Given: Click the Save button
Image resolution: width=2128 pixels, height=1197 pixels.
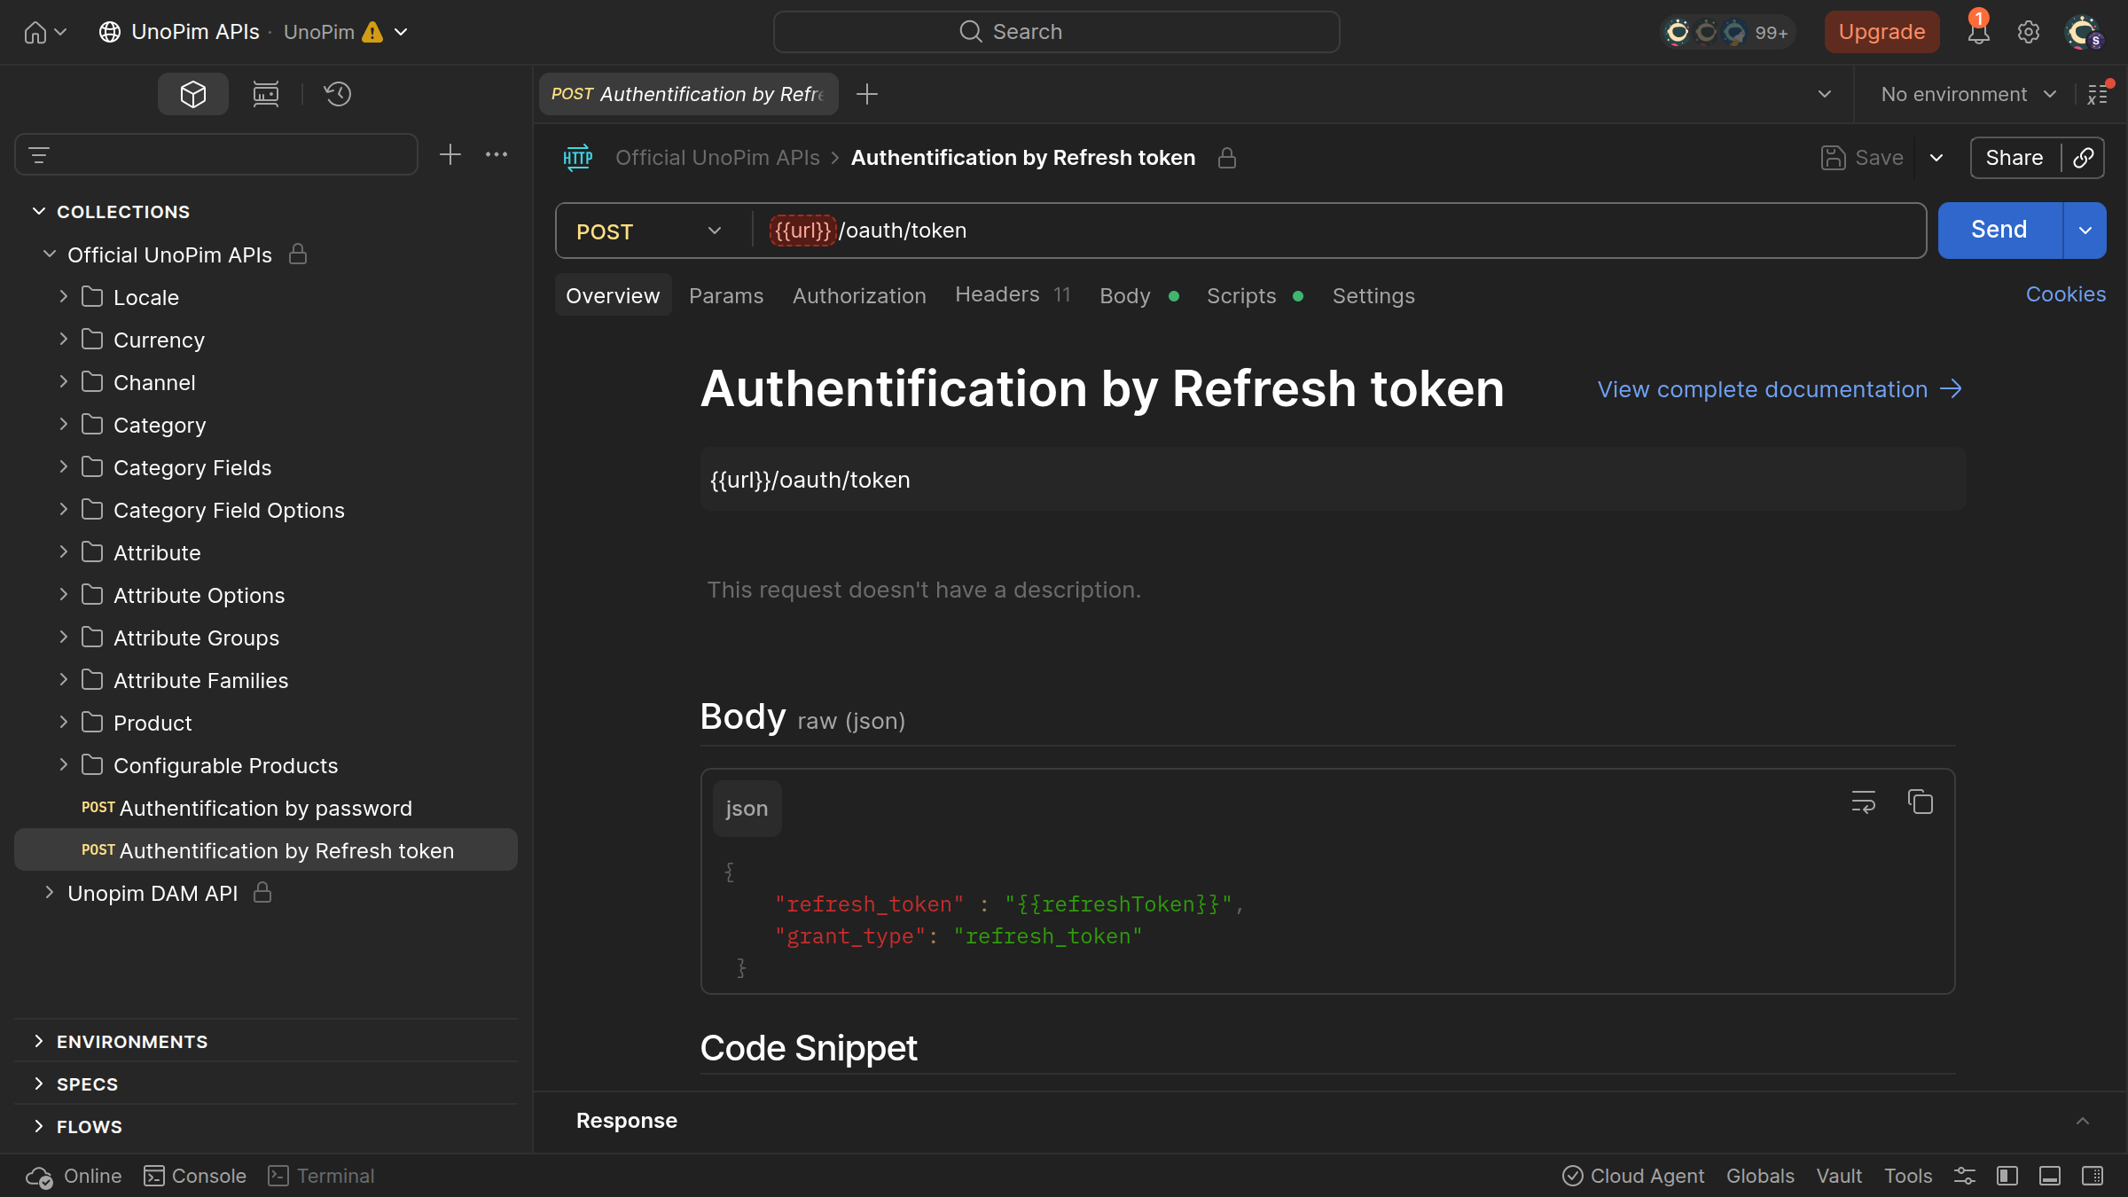Looking at the screenshot, I should click(x=1862, y=158).
